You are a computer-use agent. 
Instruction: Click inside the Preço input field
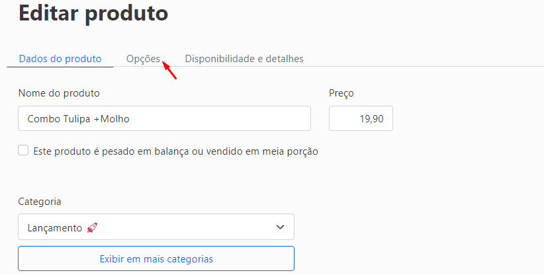[x=361, y=118]
